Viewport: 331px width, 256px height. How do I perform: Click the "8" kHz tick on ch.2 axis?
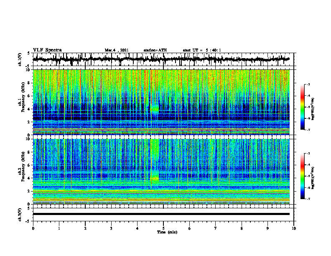point(29,152)
